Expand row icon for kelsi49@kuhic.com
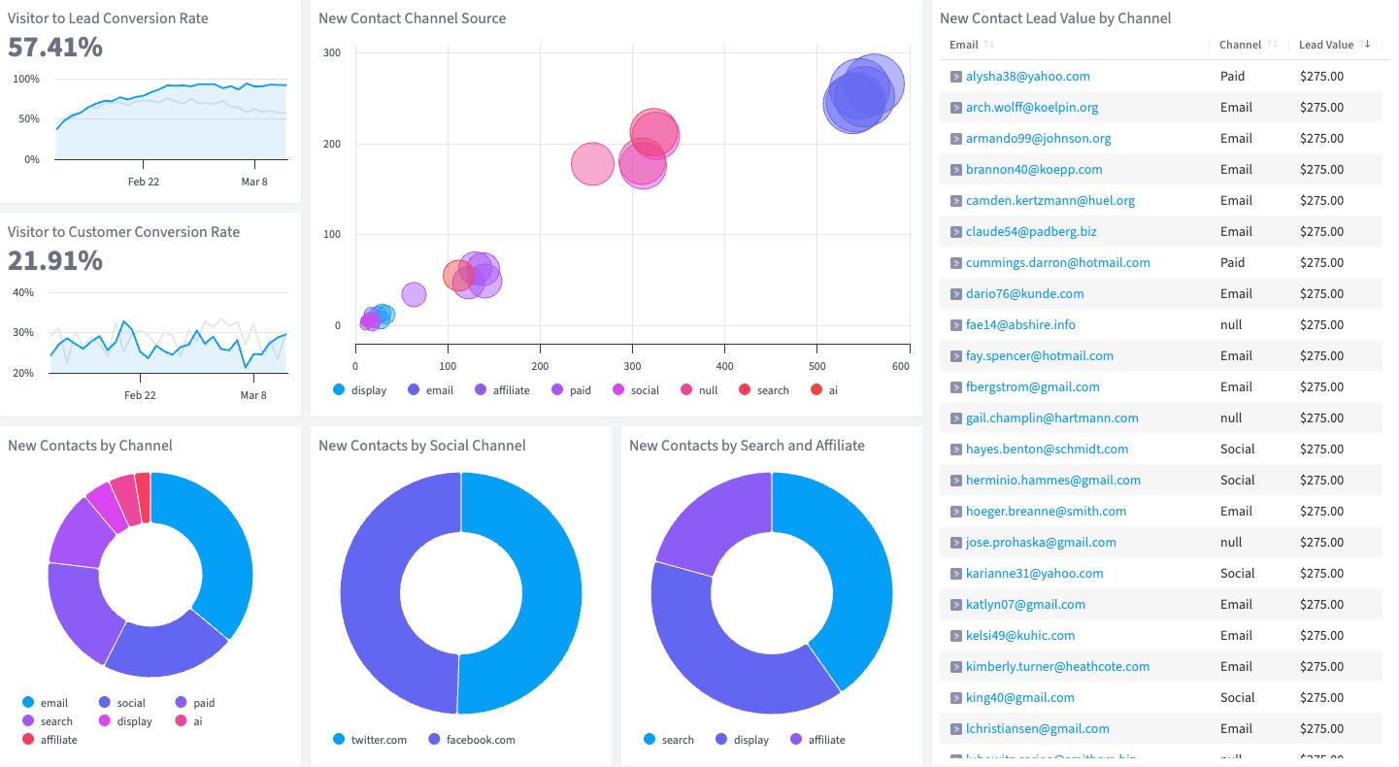The width and height of the screenshot is (1399, 767). pyautogui.click(x=955, y=635)
